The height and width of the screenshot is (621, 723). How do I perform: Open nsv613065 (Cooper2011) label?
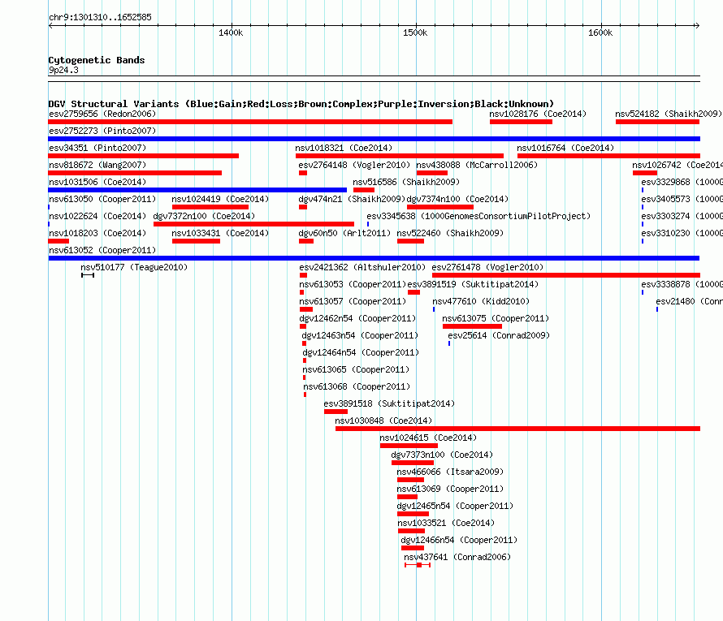point(356,369)
